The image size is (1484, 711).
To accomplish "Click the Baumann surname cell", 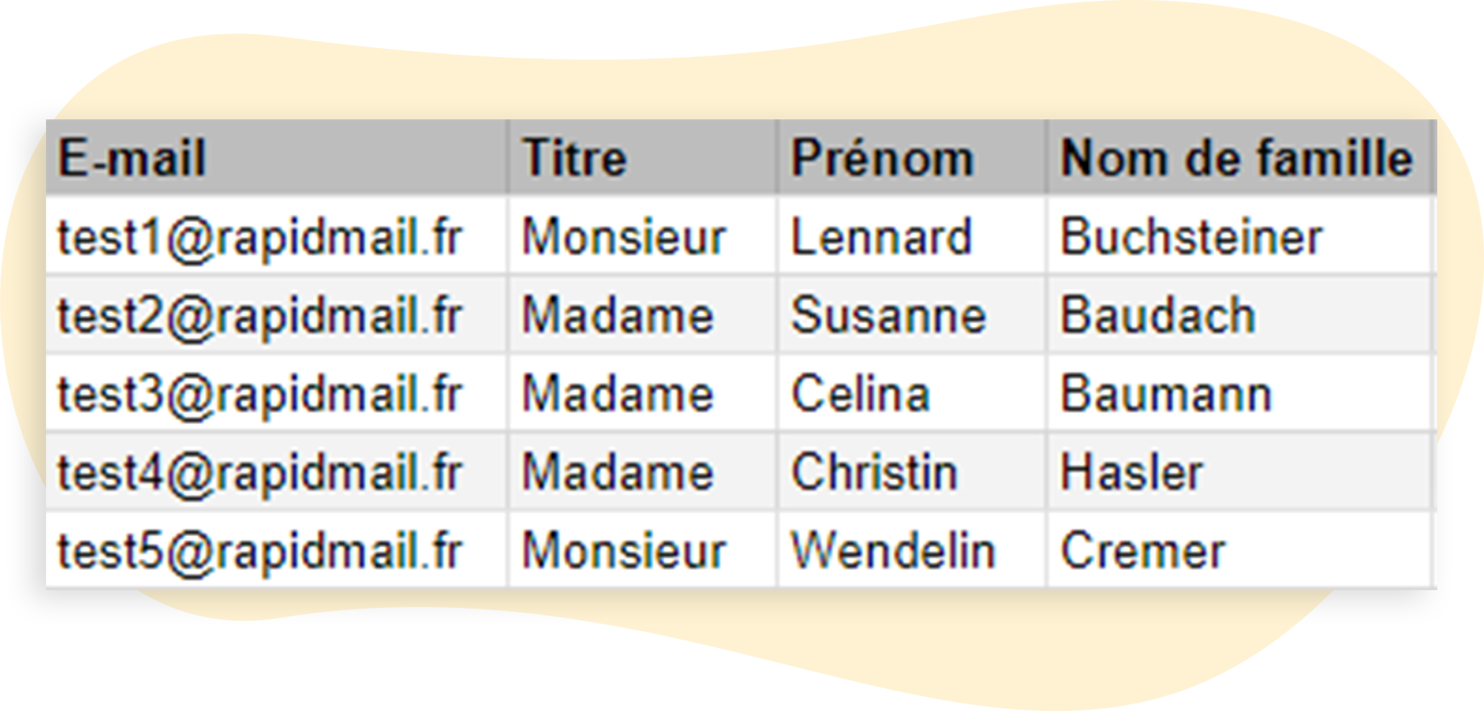I will click(x=1166, y=394).
